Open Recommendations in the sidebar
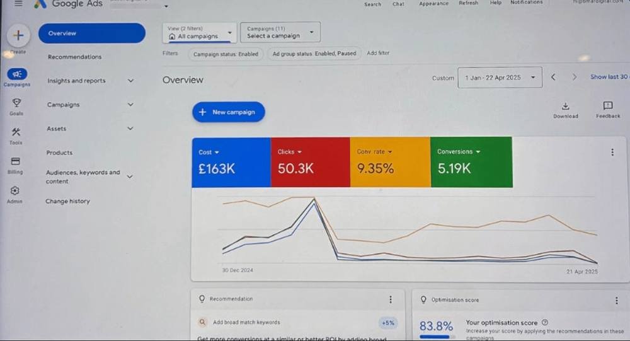630x341 pixels. pyautogui.click(x=75, y=57)
